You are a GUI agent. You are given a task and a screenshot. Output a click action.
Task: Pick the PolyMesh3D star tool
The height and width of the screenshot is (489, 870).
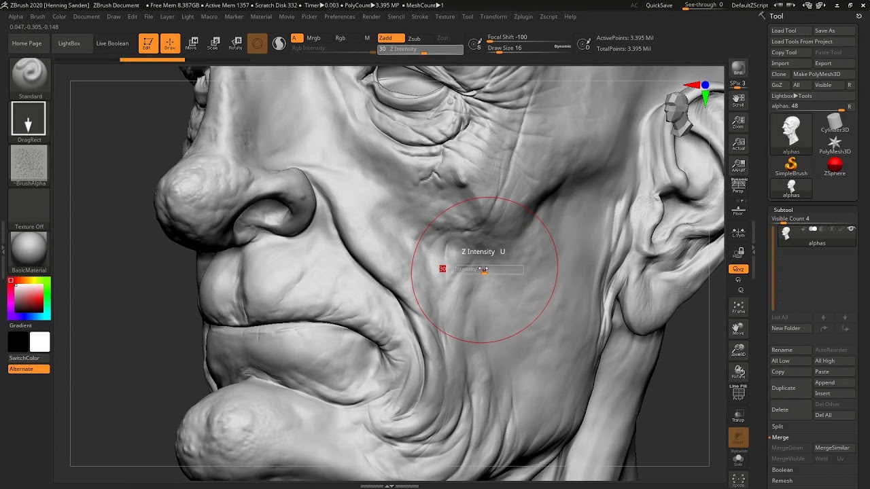[x=835, y=143]
